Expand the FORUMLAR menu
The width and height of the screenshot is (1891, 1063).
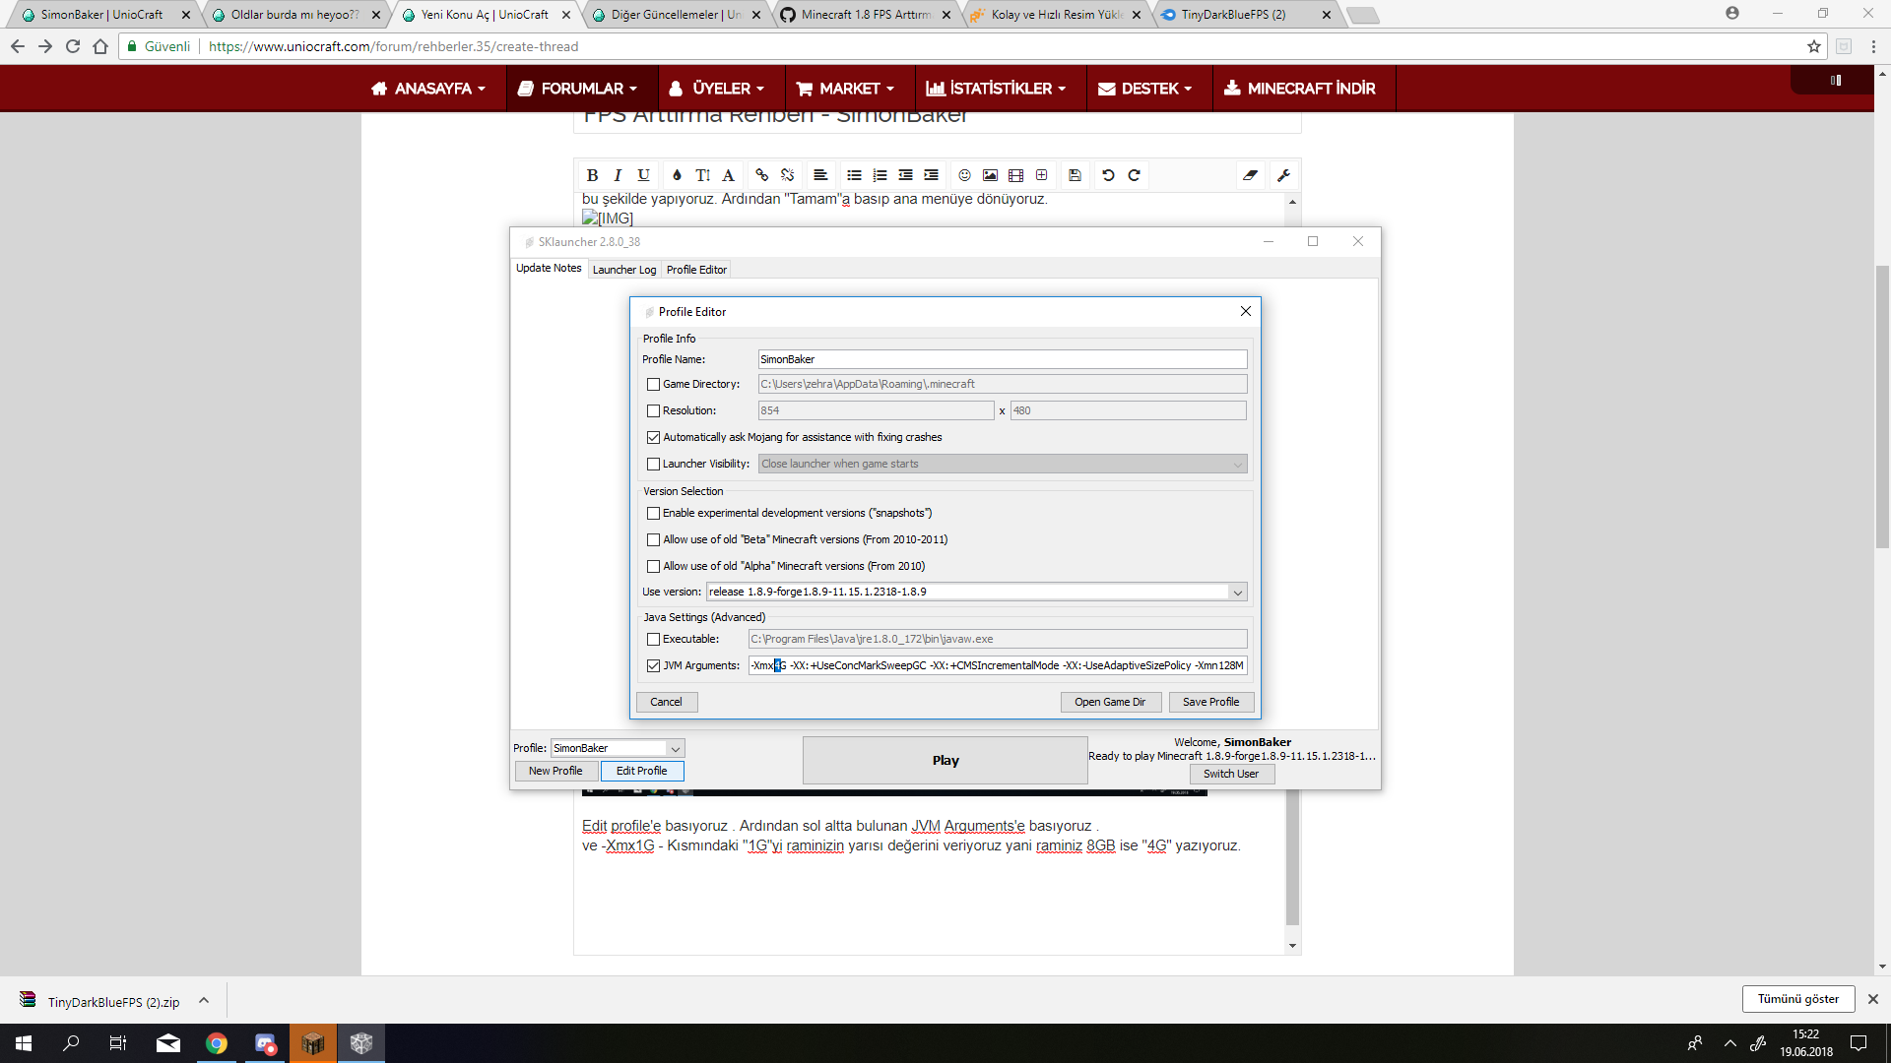(577, 89)
